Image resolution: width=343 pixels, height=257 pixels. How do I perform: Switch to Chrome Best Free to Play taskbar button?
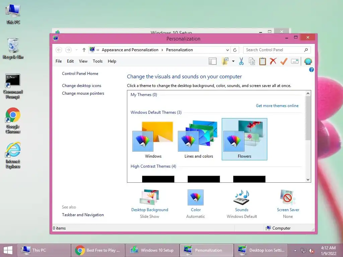click(x=98, y=250)
